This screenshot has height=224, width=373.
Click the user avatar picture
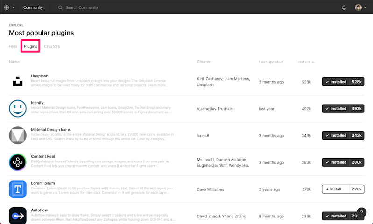coord(358,7)
